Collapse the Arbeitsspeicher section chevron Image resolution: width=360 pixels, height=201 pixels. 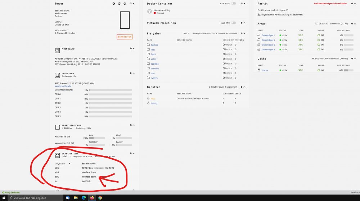click(134, 125)
